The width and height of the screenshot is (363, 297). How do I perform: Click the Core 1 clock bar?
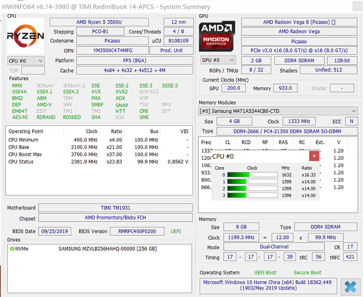(252, 182)
